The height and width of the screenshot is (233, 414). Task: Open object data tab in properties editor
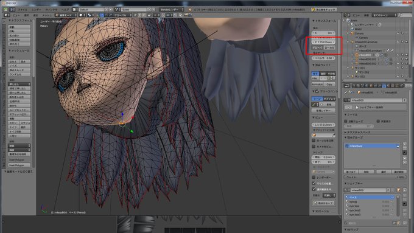384,86
